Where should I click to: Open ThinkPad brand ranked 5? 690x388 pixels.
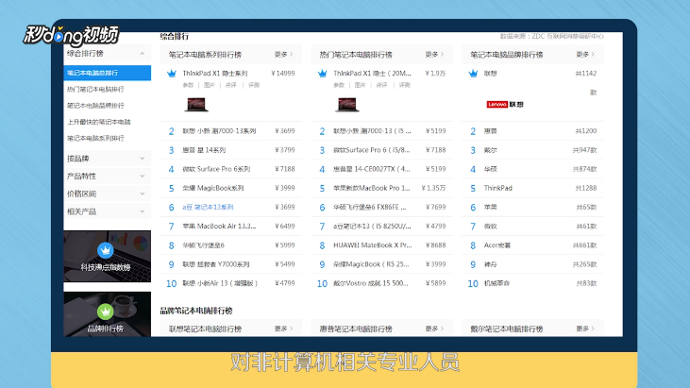(x=498, y=188)
